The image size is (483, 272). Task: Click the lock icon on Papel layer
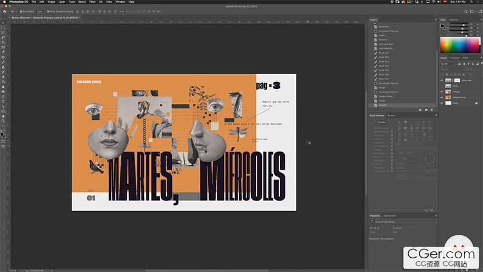(x=476, y=103)
